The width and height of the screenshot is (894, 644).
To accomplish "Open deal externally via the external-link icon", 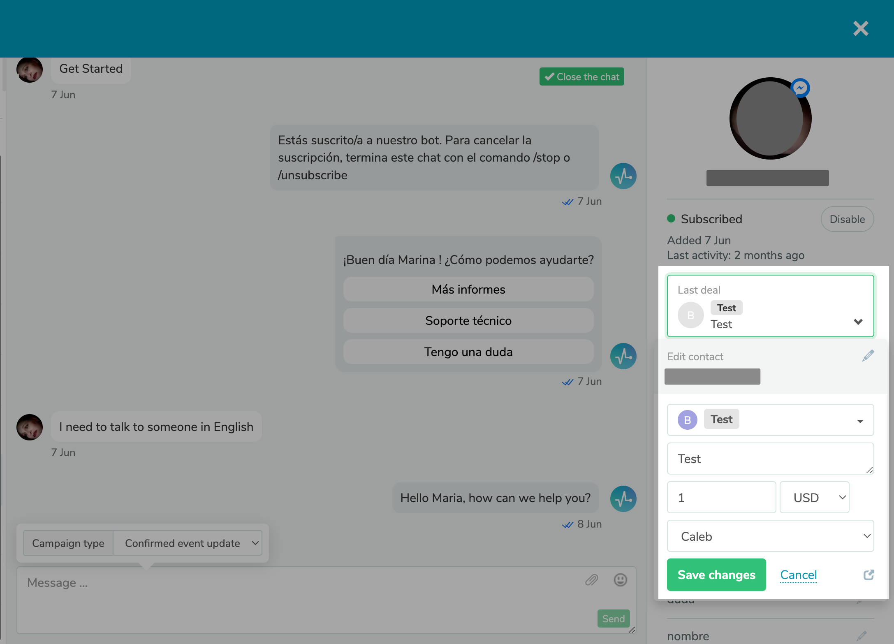I will 869,575.
